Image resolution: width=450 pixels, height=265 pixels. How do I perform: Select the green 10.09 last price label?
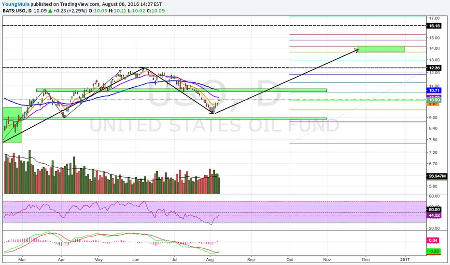pyautogui.click(x=434, y=100)
